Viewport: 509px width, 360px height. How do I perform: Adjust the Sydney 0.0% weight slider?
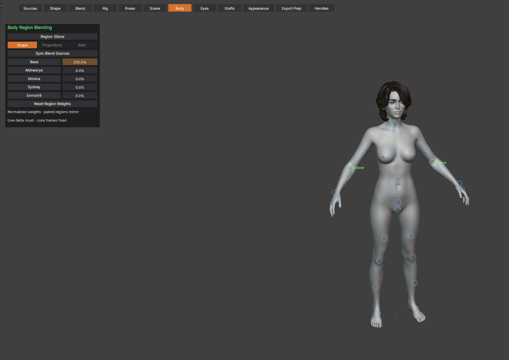click(80, 87)
